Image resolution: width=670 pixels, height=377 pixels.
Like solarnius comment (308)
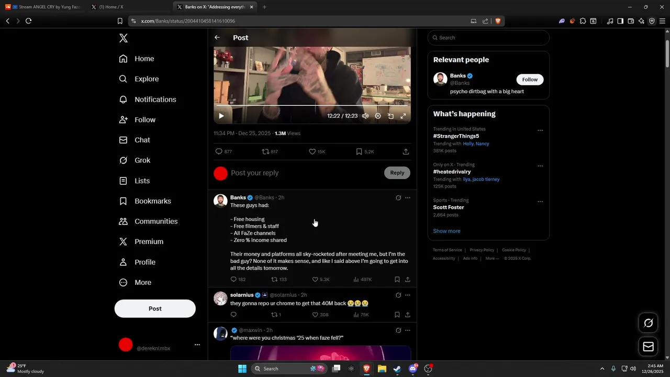pos(320,315)
